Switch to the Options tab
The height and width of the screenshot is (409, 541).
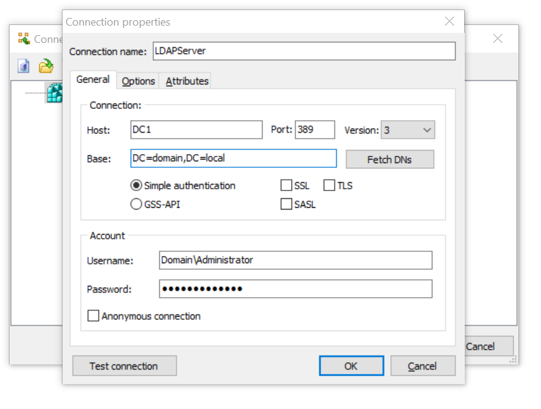[138, 81]
